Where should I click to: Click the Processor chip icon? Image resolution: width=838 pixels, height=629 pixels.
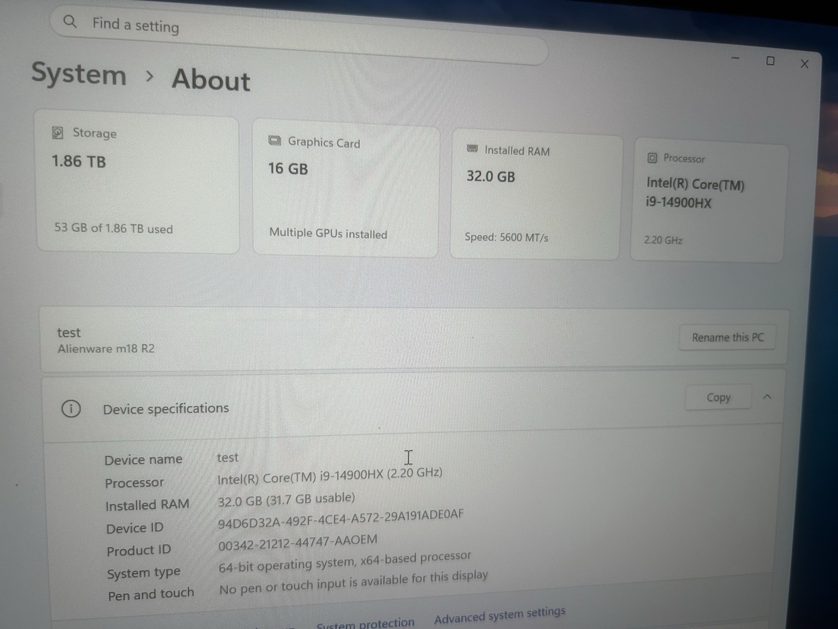point(652,157)
